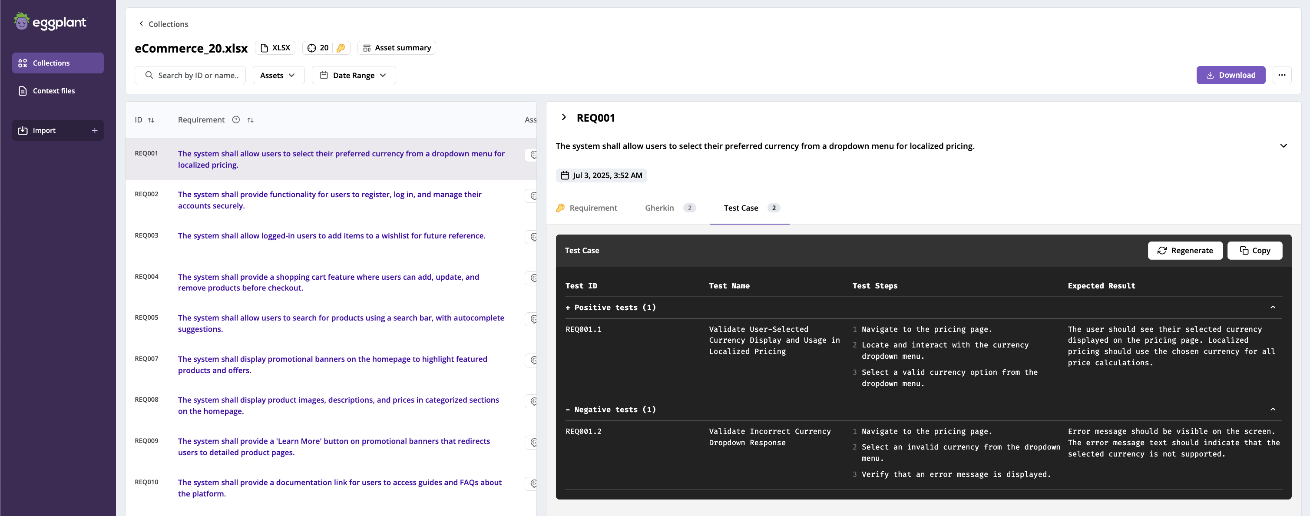Click the Jul 3, 2025 date badge

[601, 175]
